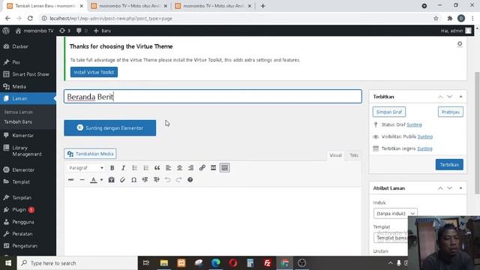Edit publish time via Sunting link
This screenshot has height=270, width=480.
pyautogui.click(x=424, y=148)
